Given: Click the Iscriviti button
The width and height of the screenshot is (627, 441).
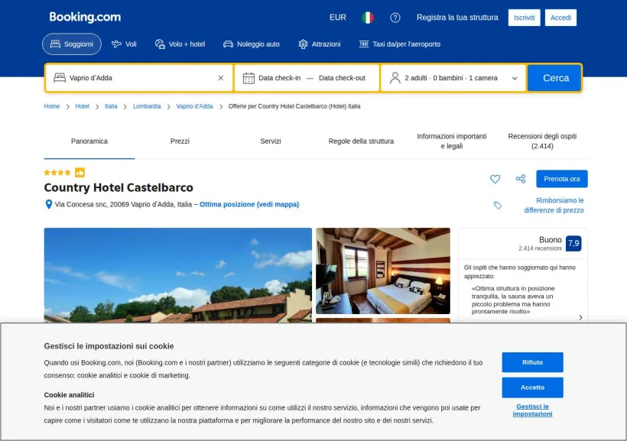Looking at the screenshot, I should 524,18.
